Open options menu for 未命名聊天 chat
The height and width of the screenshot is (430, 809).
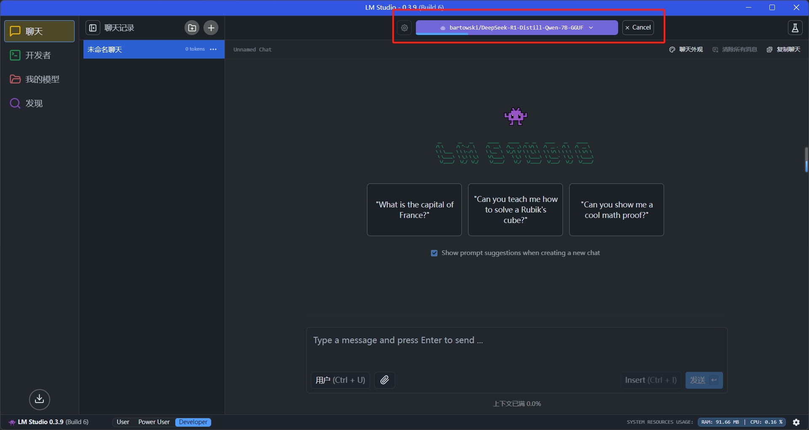214,49
